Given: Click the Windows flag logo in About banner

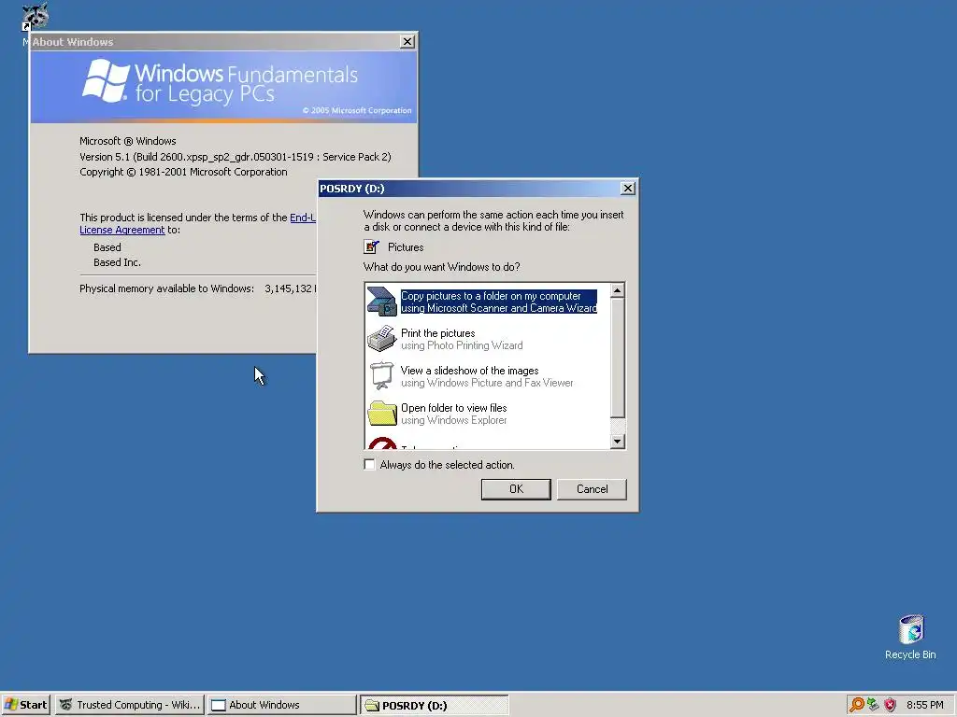Looking at the screenshot, I should point(107,80).
